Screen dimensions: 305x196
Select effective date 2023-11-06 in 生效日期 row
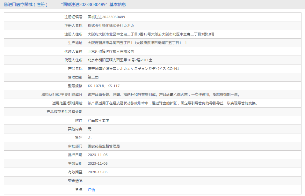pos(98,163)
